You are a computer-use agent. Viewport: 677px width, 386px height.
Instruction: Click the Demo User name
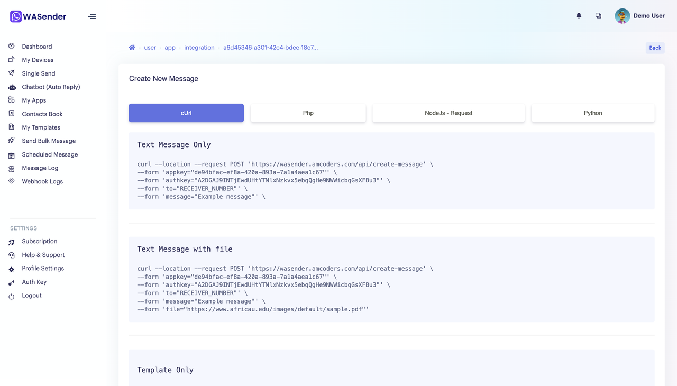click(649, 16)
